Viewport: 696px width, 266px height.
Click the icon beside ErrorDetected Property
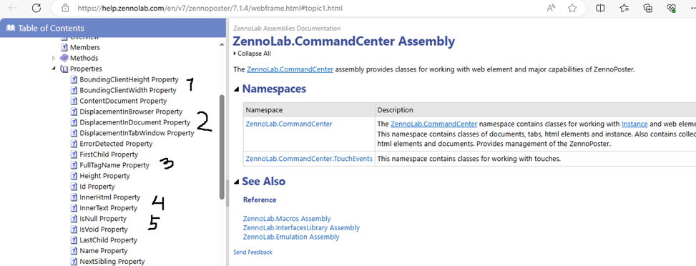74,144
